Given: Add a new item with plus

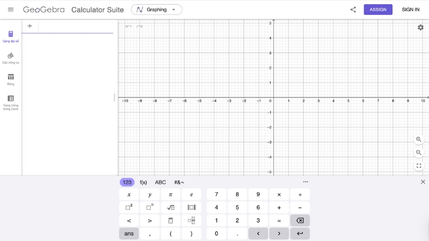Looking at the screenshot, I should 29,26.
